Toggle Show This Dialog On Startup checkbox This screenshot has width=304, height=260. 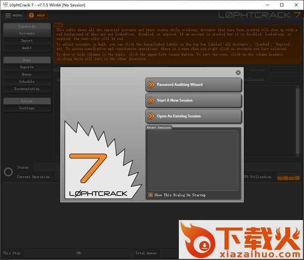[150, 195]
